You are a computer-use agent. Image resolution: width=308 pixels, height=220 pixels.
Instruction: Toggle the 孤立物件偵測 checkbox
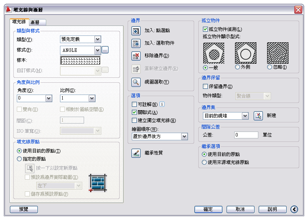[206, 29]
